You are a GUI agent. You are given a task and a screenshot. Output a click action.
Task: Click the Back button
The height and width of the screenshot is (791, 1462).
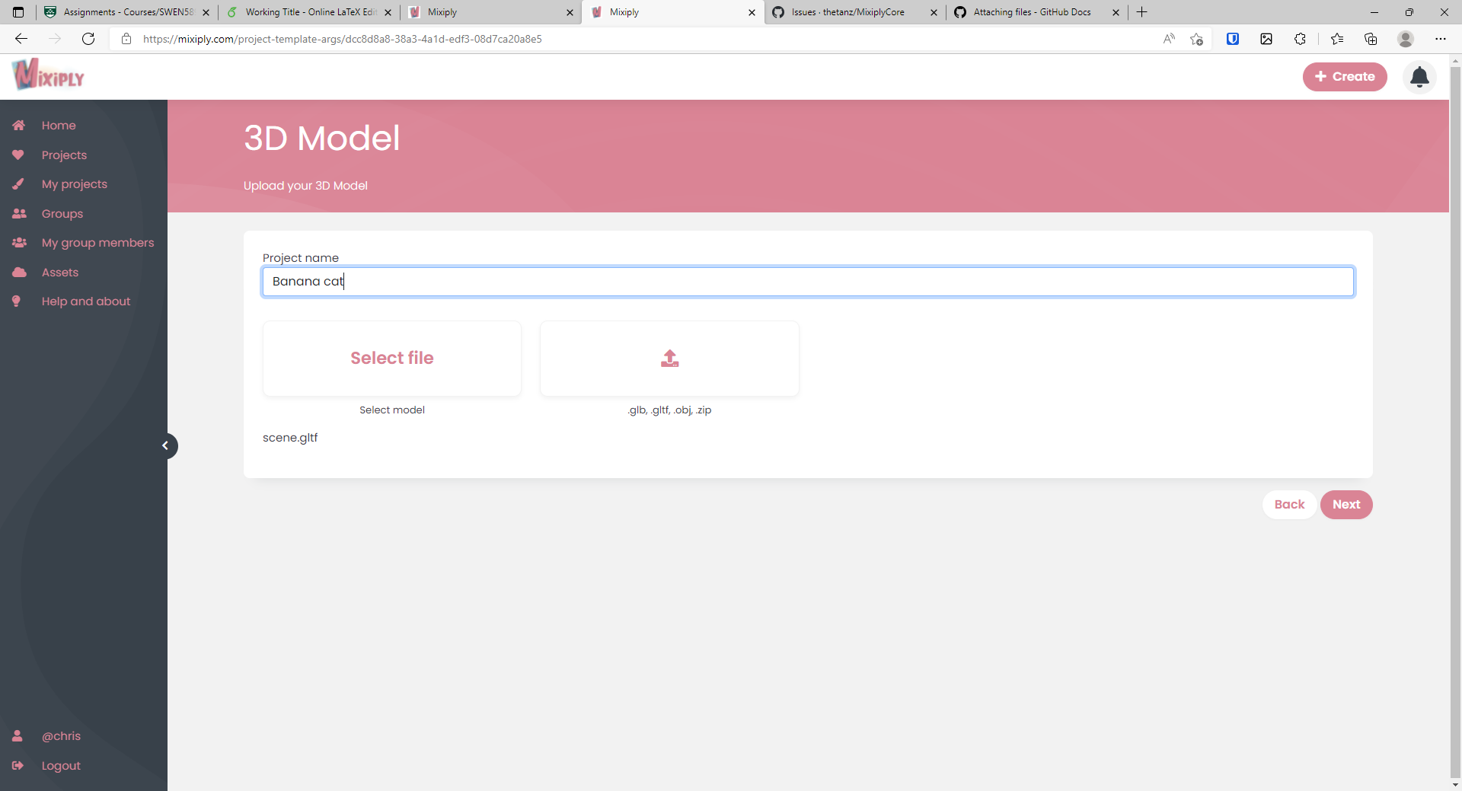coord(1289,505)
